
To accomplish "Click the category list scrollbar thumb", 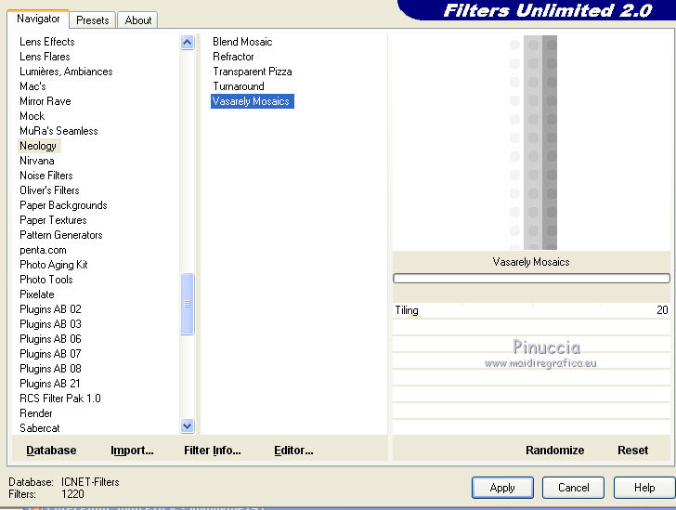I will point(188,304).
